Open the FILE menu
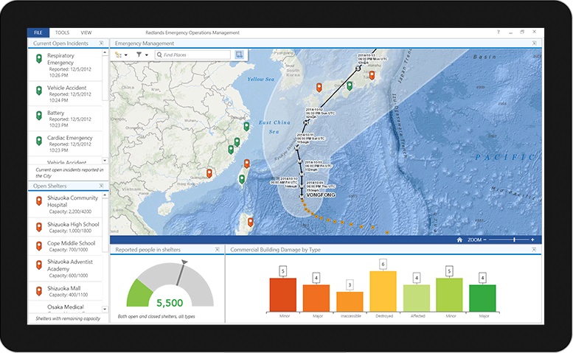 click(x=38, y=32)
